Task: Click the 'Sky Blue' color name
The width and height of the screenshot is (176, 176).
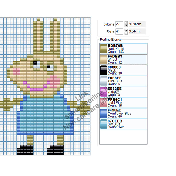Action: point(114,124)
